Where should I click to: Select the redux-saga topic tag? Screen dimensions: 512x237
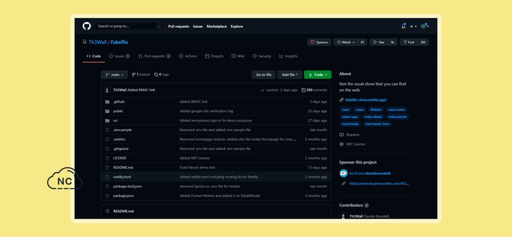pos(350,117)
